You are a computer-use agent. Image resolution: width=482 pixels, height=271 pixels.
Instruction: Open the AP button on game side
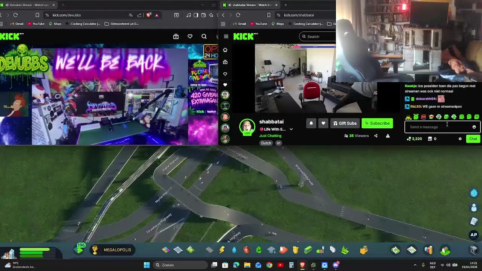click(474, 235)
